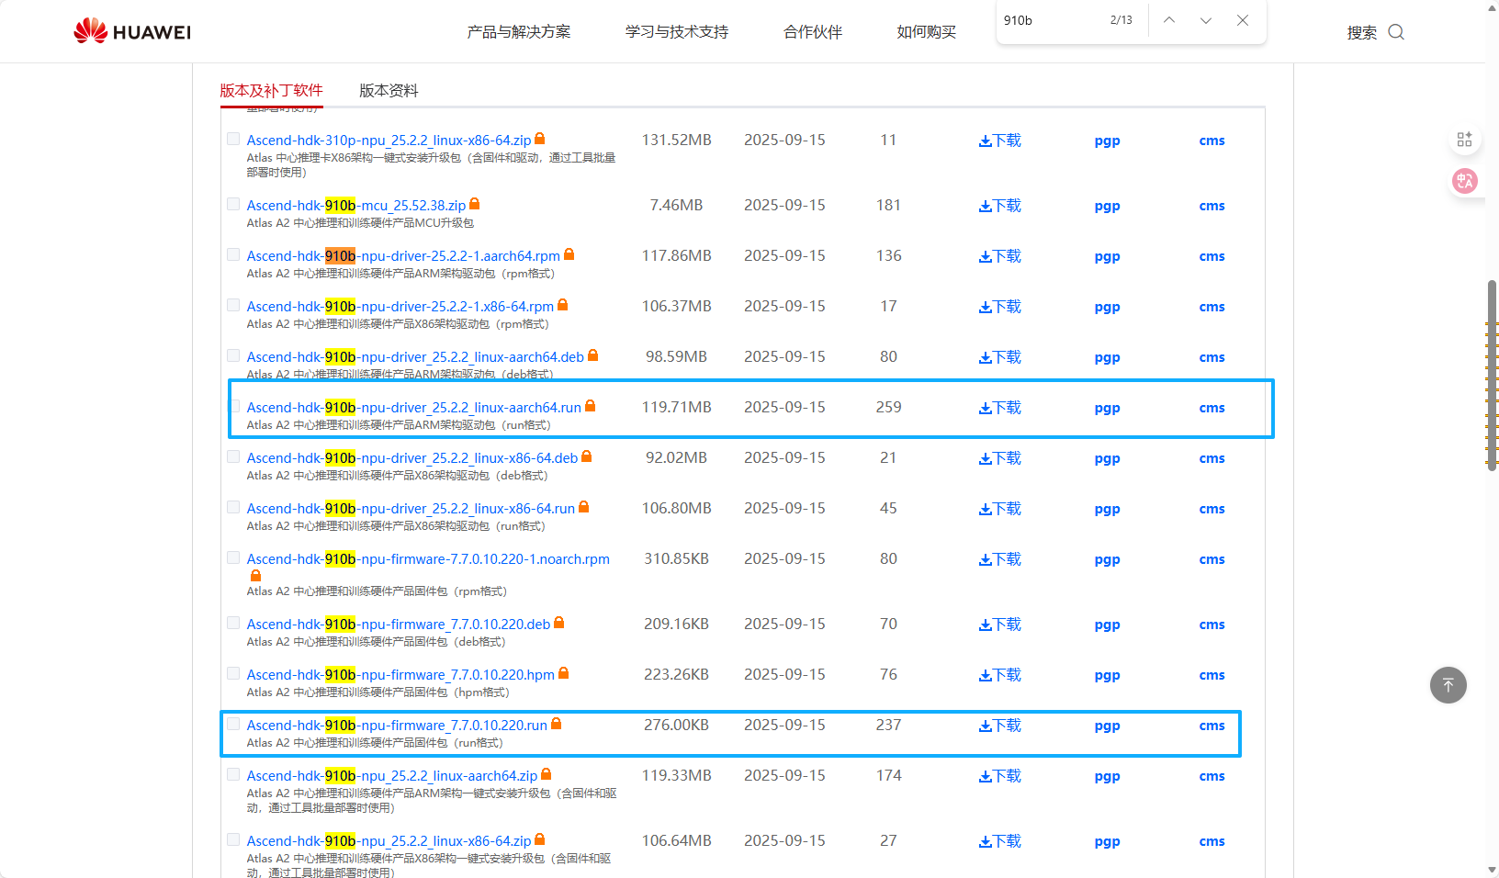Image resolution: width=1499 pixels, height=878 pixels.
Task: Go to next find result arrow
Action: click(x=1206, y=20)
